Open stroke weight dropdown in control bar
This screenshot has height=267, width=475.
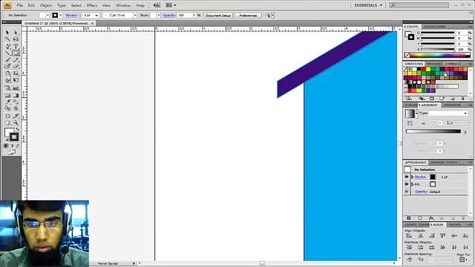96,15
